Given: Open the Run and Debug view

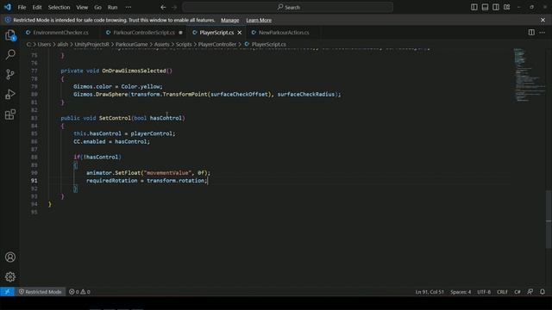Looking at the screenshot, I should (x=10, y=94).
